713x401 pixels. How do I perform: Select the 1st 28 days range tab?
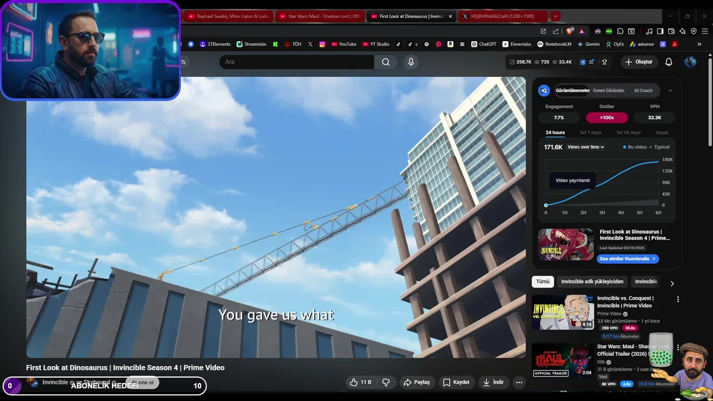[628, 133]
